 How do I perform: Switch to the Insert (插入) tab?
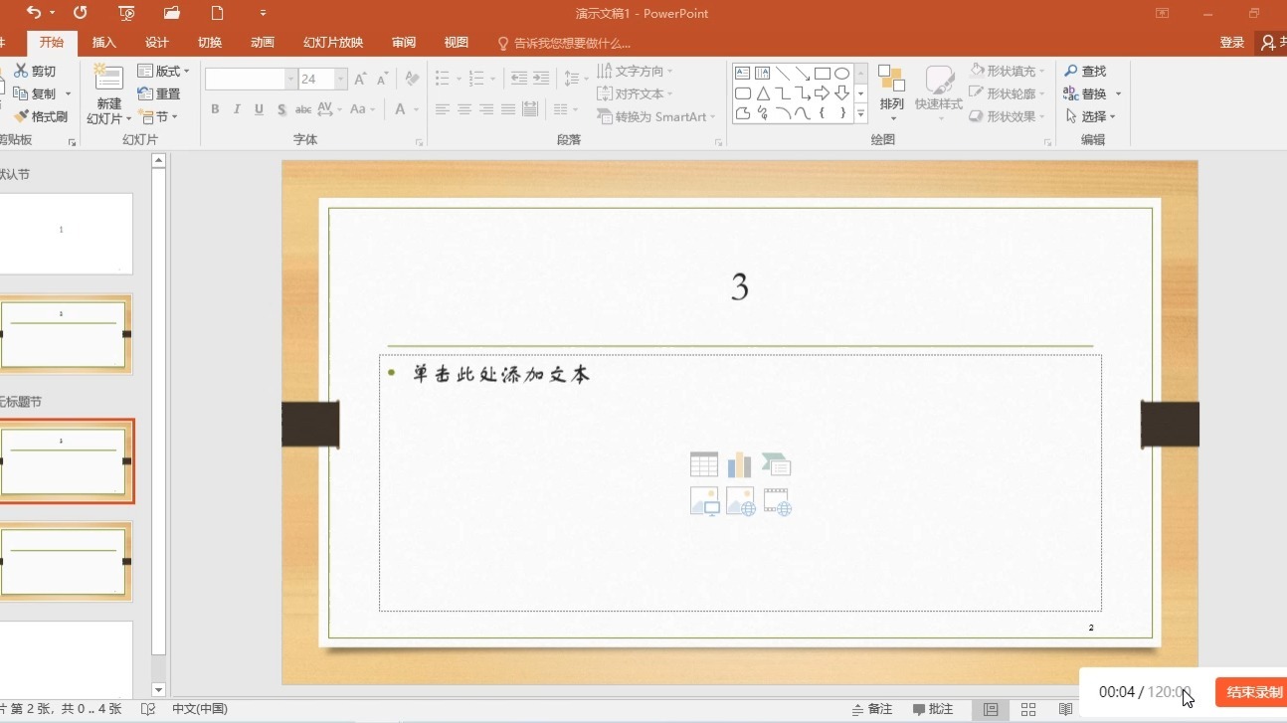tap(104, 43)
